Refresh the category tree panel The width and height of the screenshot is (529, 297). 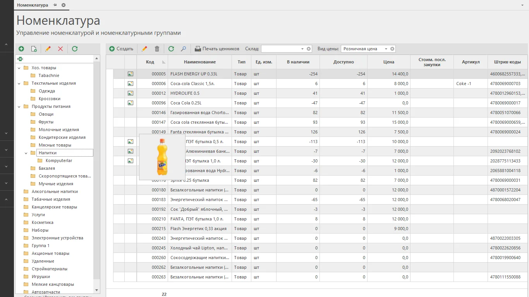click(75, 49)
